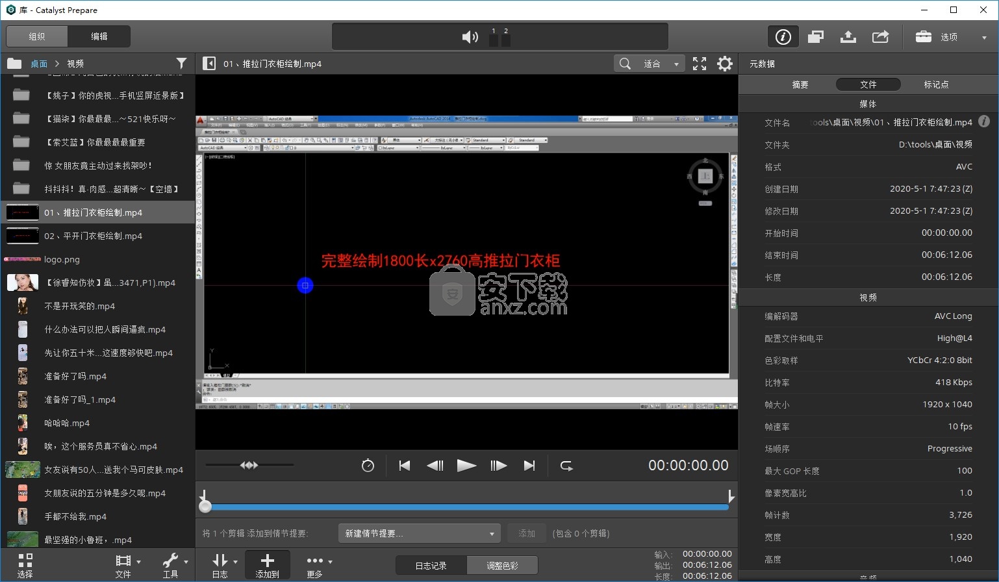
Task: Click the timecode display 00:00:00.00
Action: [689, 465]
